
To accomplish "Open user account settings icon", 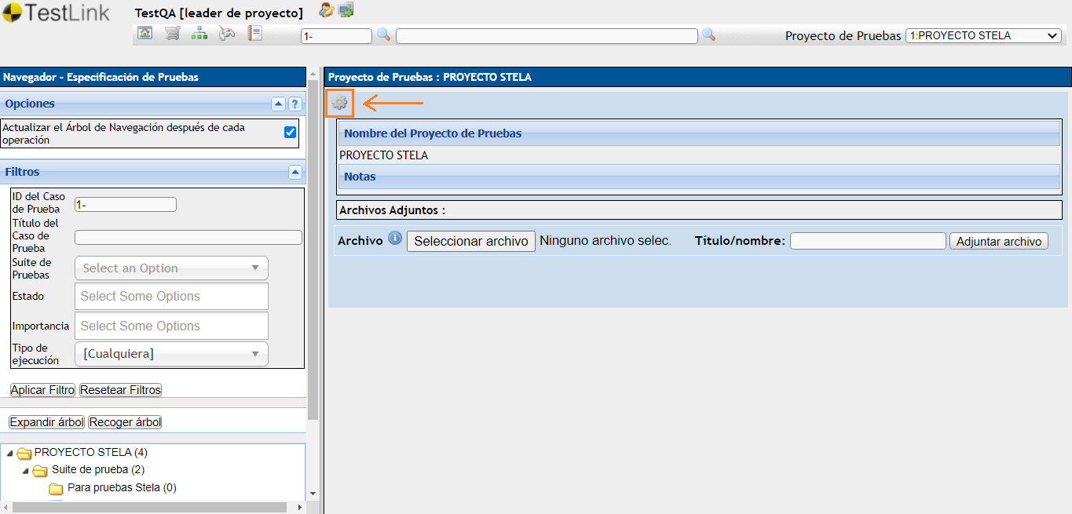I will (x=326, y=10).
